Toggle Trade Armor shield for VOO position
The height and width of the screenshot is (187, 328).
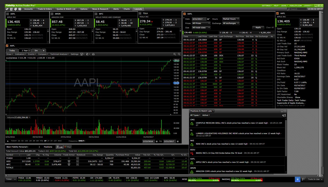click(69, 161)
